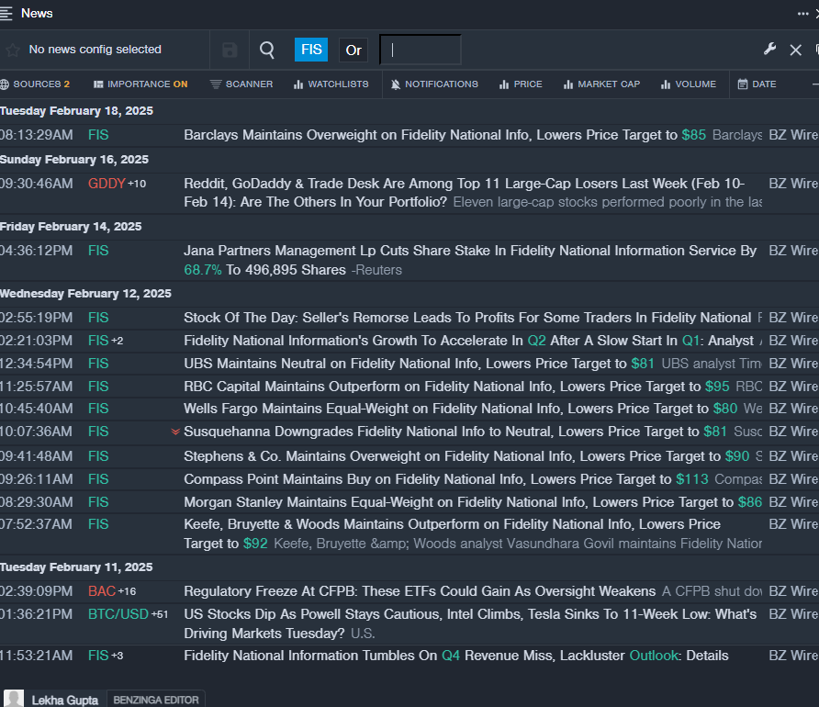819x707 pixels.
Task: Click the red downgrade arrow on Susquehanna headline
Action: (175, 432)
